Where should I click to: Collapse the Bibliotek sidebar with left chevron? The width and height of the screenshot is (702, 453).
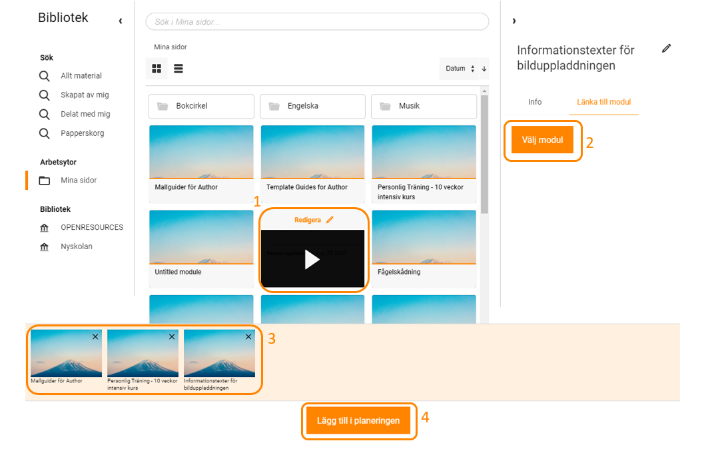121,21
